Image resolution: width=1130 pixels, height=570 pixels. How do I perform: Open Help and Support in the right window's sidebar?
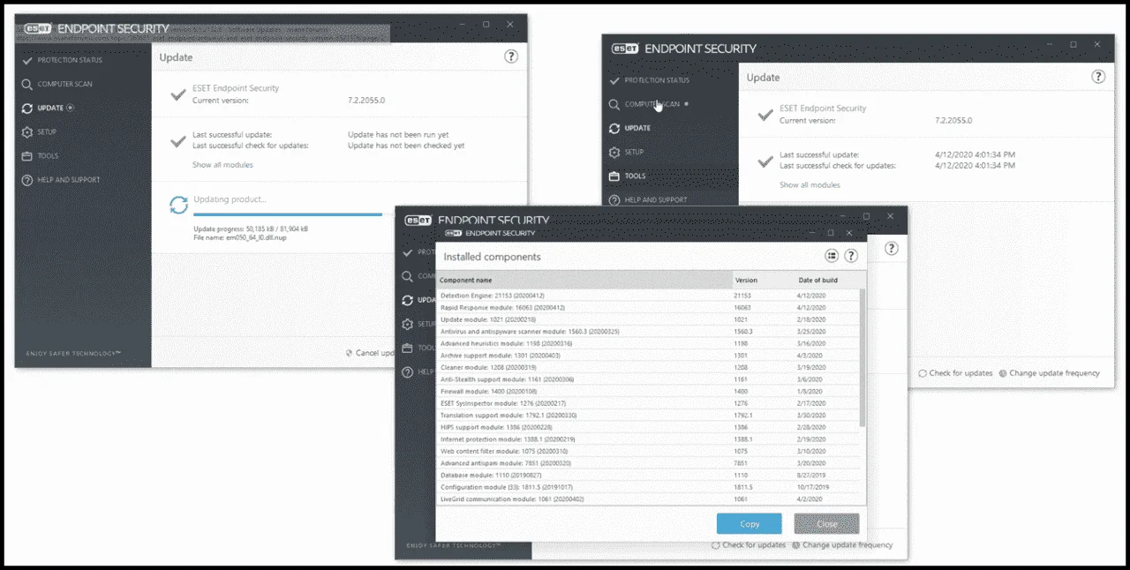[x=656, y=199]
